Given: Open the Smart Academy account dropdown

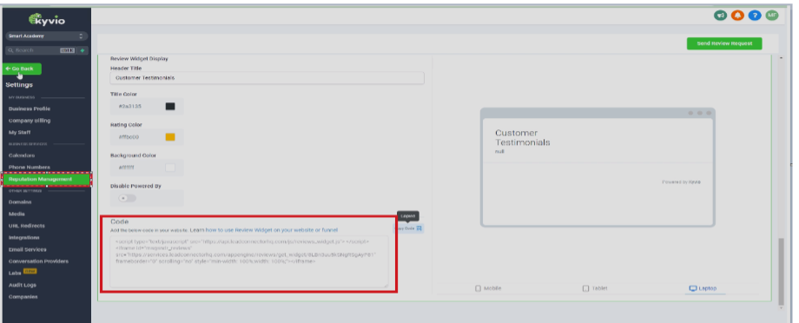Looking at the screenshot, I should point(46,36).
